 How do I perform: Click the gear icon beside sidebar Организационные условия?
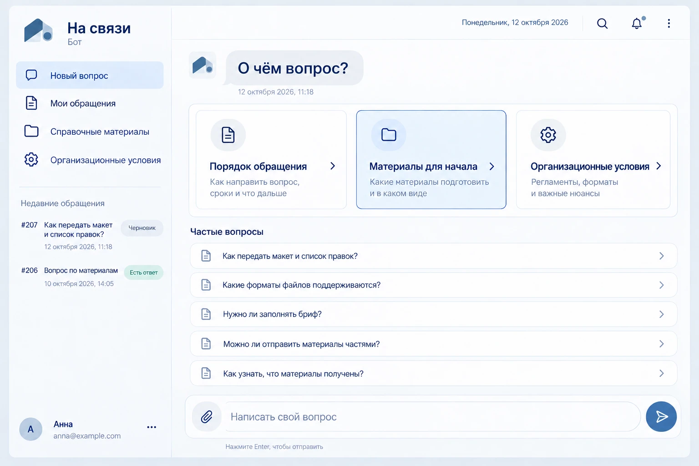pos(31,159)
